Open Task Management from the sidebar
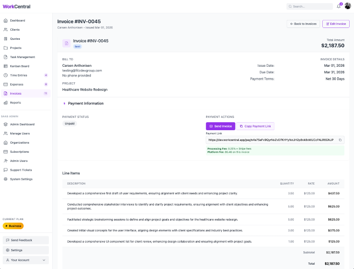The width and height of the screenshot is (354, 269). pos(22,56)
